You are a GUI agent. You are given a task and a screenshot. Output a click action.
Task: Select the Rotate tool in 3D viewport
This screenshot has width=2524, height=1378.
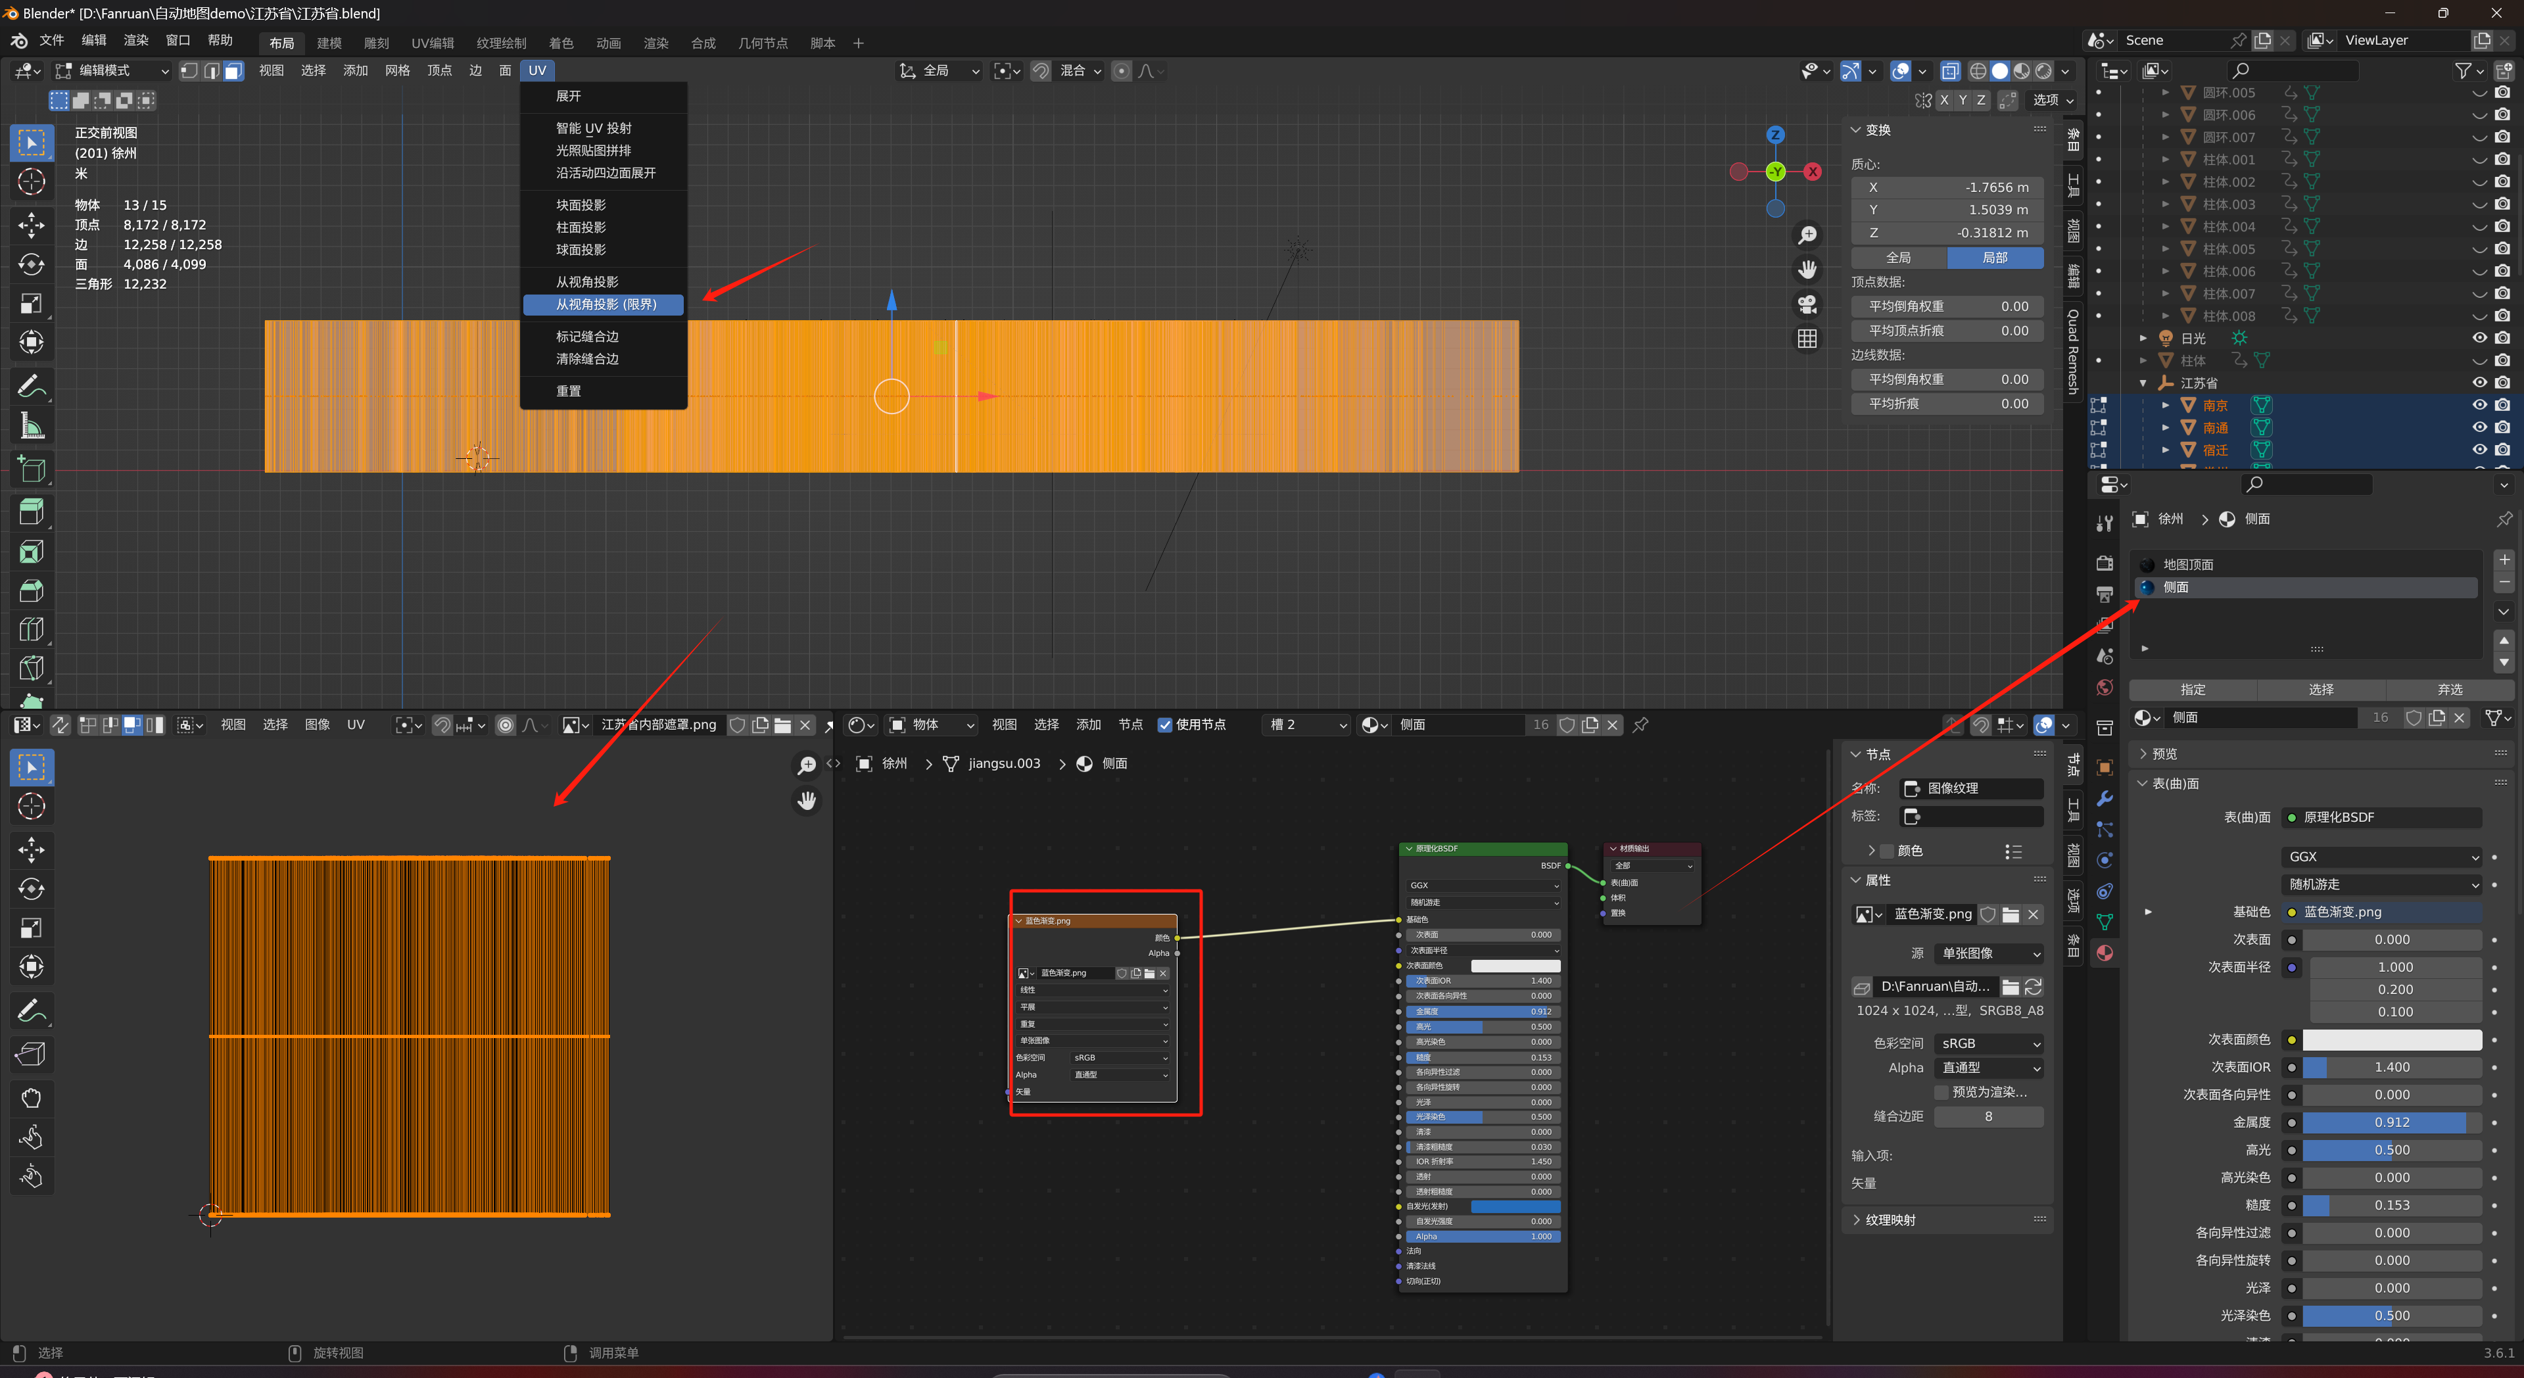coord(32,265)
